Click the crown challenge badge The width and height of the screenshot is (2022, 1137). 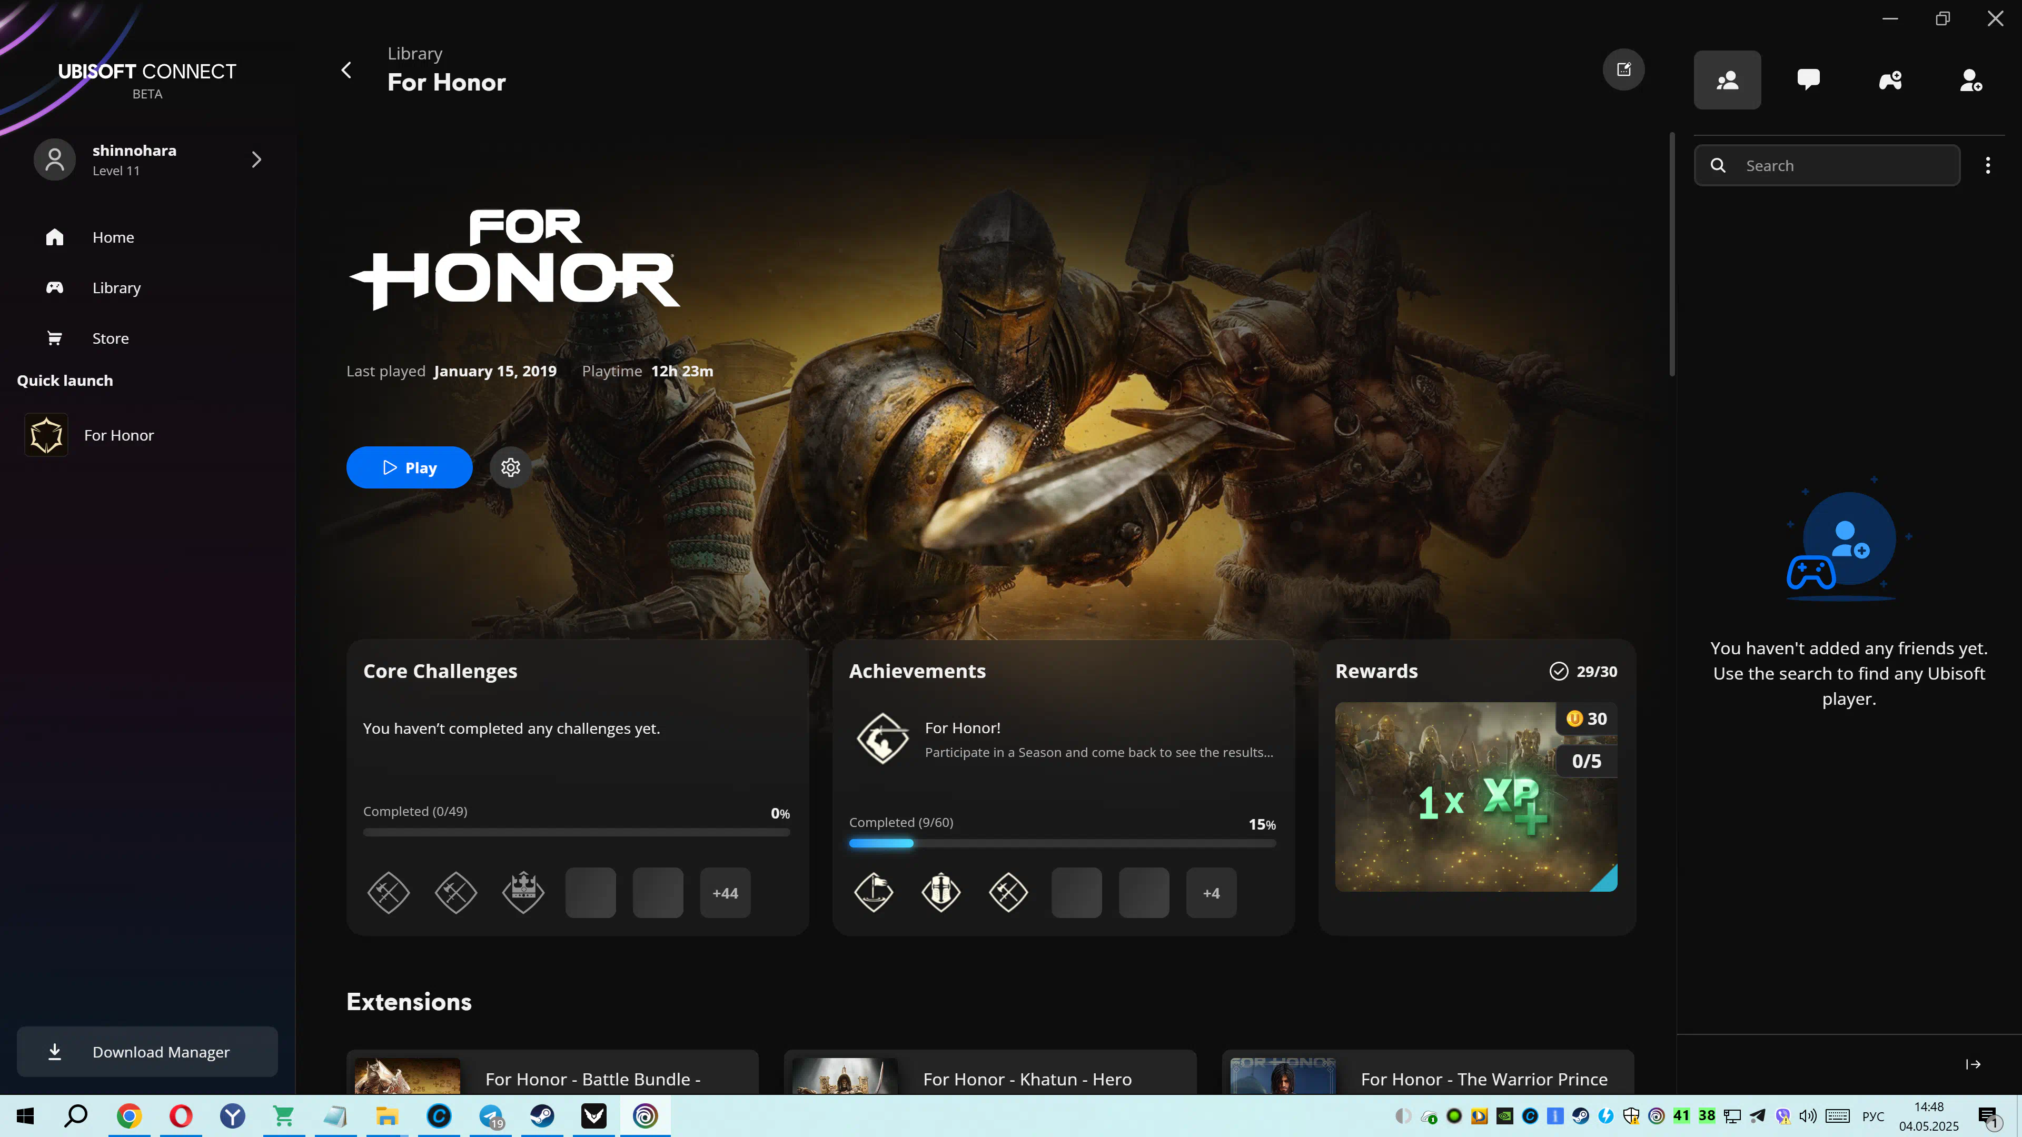click(523, 893)
